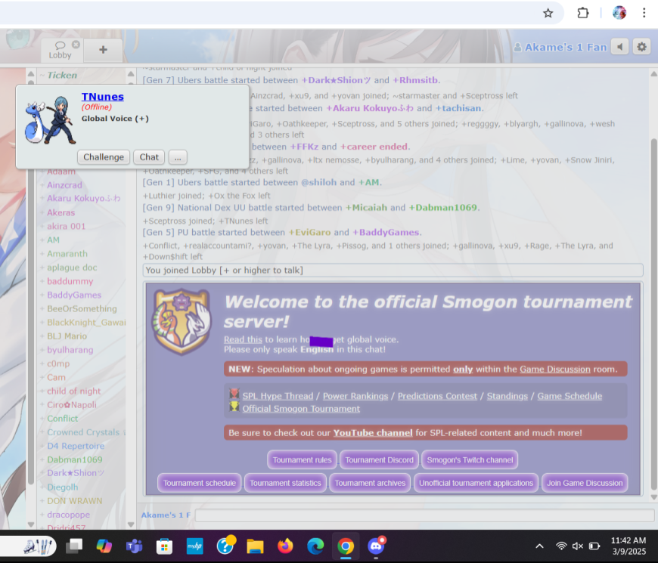Open Microsoft Teams from the taskbar

click(x=135, y=546)
